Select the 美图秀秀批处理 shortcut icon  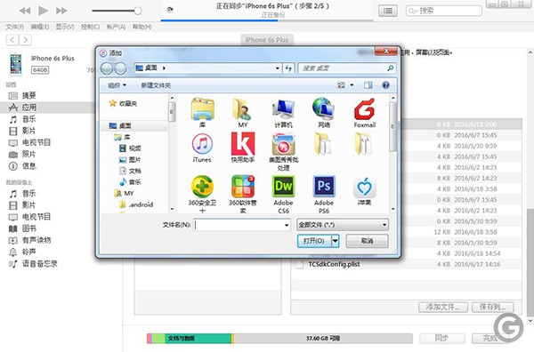tap(283, 144)
